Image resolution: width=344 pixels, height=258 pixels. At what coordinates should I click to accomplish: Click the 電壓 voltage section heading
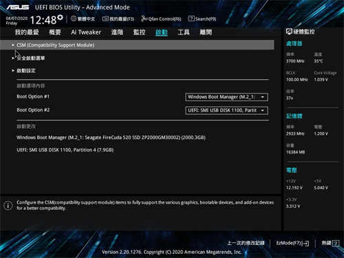click(x=292, y=170)
